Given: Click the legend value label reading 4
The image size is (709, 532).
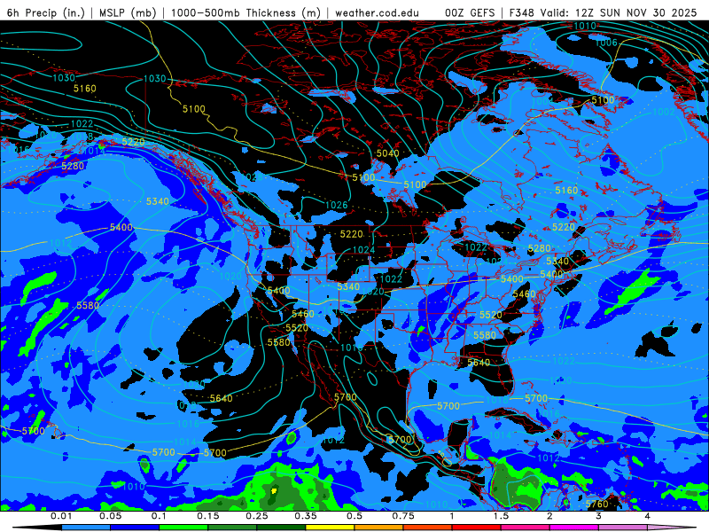Looking at the screenshot, I should click(x=648, y=516).
